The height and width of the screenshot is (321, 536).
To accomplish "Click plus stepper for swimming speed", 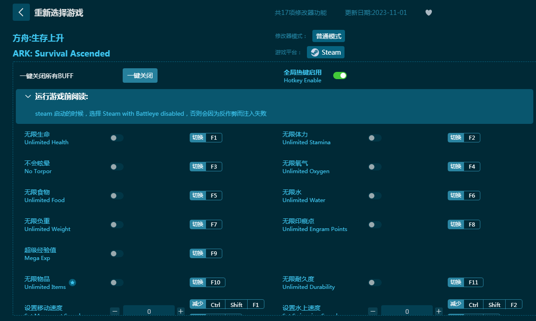I will pos(439,311).
